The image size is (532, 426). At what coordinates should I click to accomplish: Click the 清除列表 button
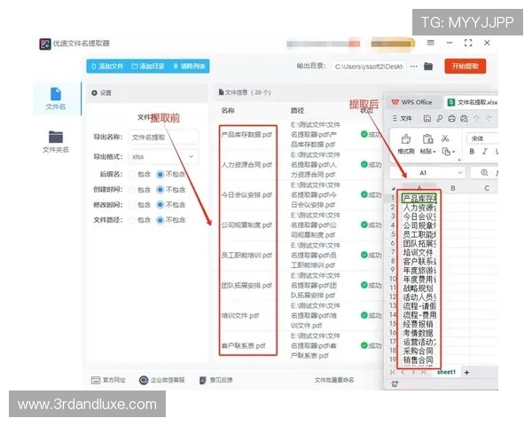pos(190,67)
